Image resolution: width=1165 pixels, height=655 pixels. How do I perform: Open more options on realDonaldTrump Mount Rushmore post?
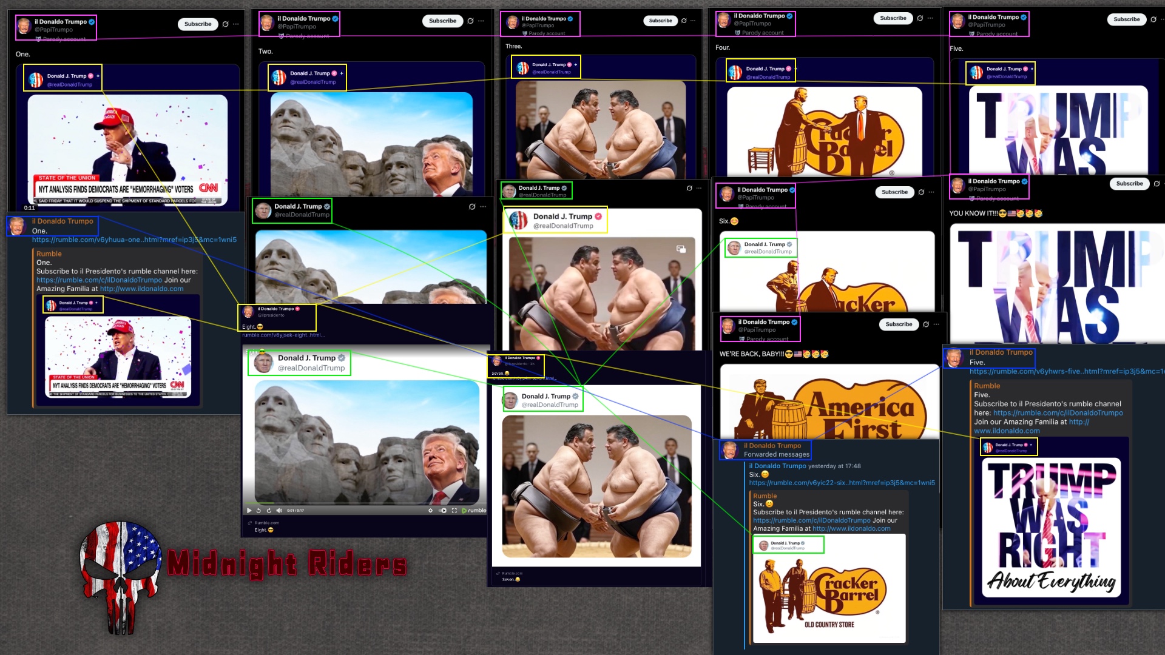483,207
